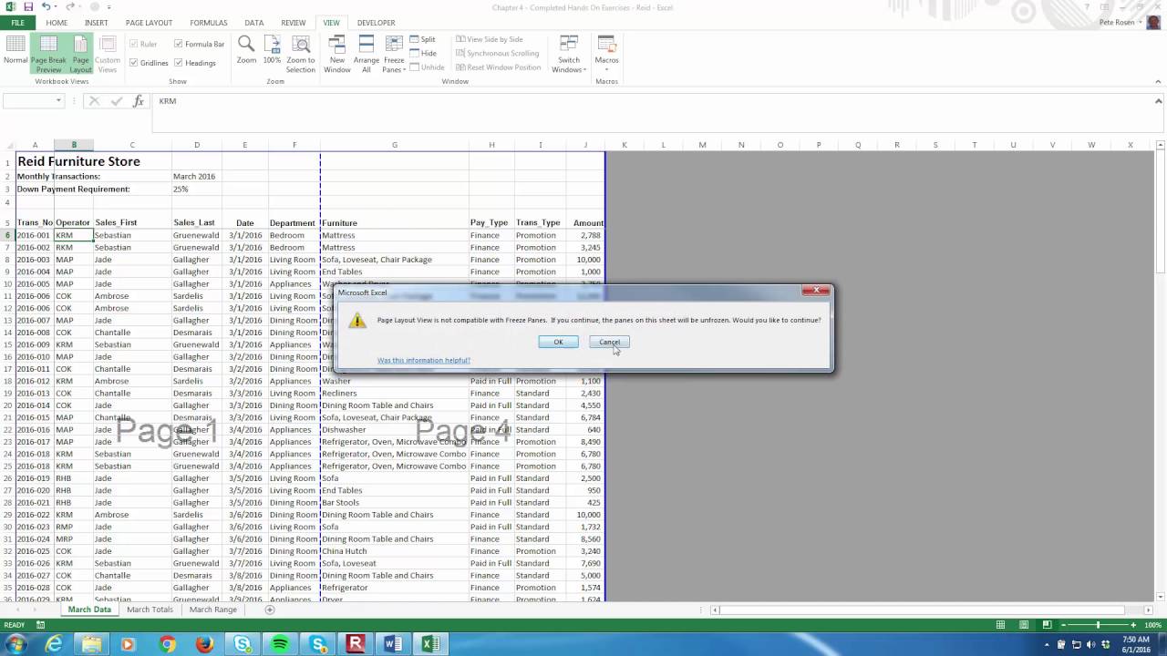Select column G header
1167x656 pixels.
tap(395, 145)
